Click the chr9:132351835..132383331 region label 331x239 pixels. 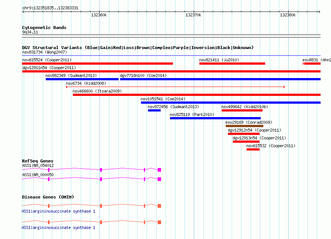pyautogui.click(x=50, y=8)
